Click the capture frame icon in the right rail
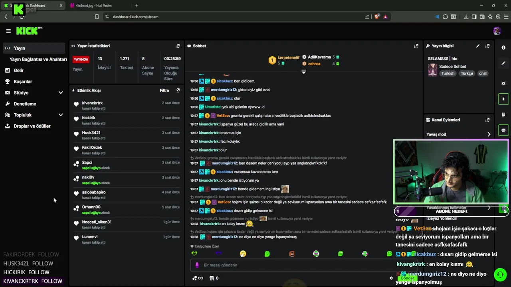511x287 pixels. coord(503,83)
